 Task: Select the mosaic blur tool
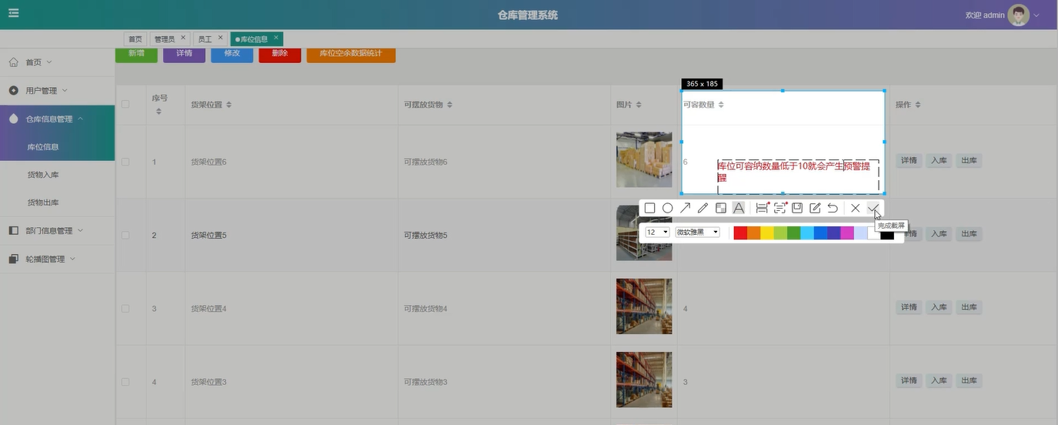(x=720, y=208)
